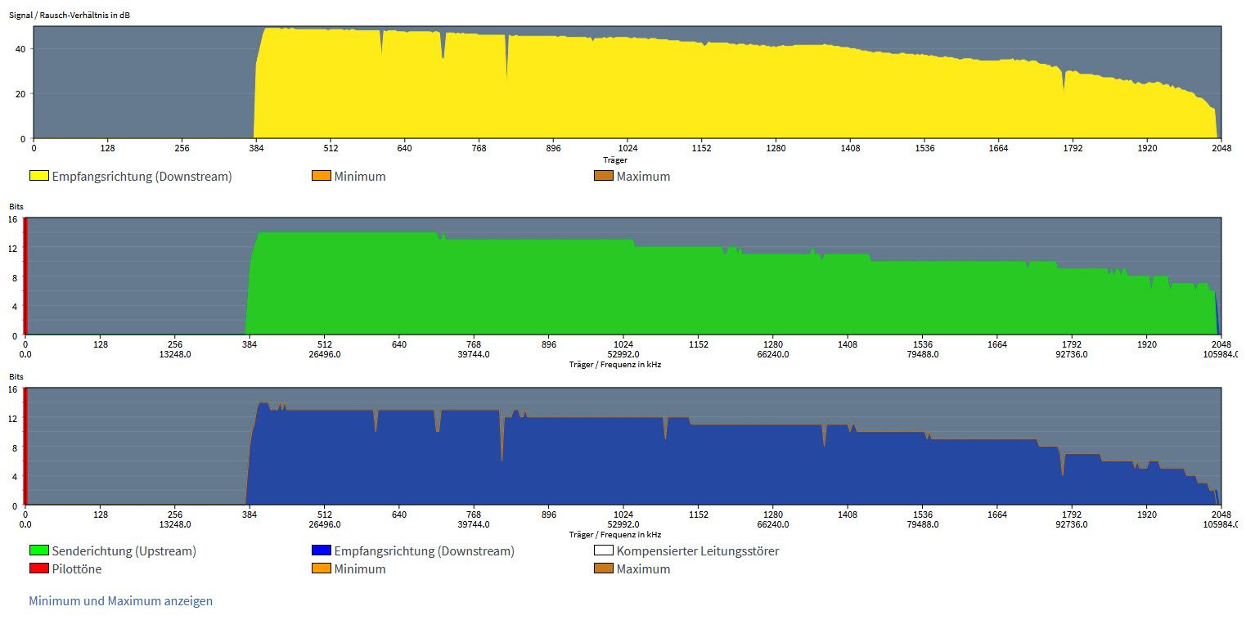The height and width of the screenshot is (620, 1246).
Task: Click '92736.0' frequency below the blue chart
Action: [1072, 525]
